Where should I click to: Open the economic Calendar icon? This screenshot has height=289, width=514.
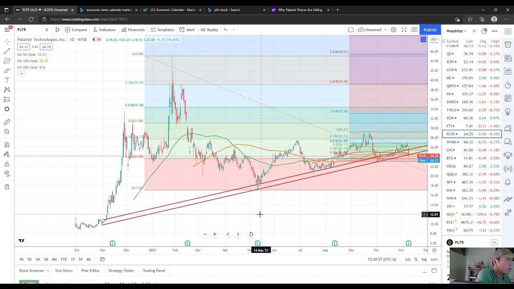point(508,98)
